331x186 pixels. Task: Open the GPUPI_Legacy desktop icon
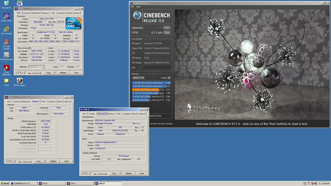coord(20,82)
